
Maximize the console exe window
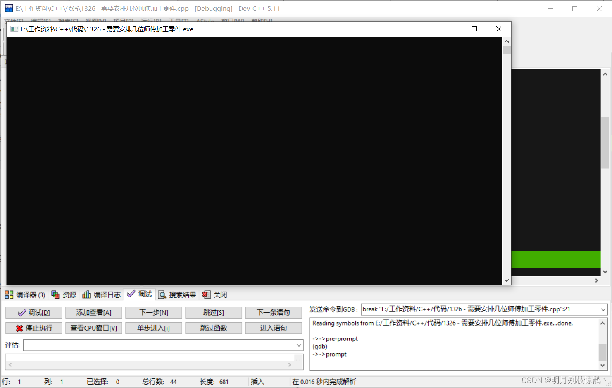click(x=474, y=29)
